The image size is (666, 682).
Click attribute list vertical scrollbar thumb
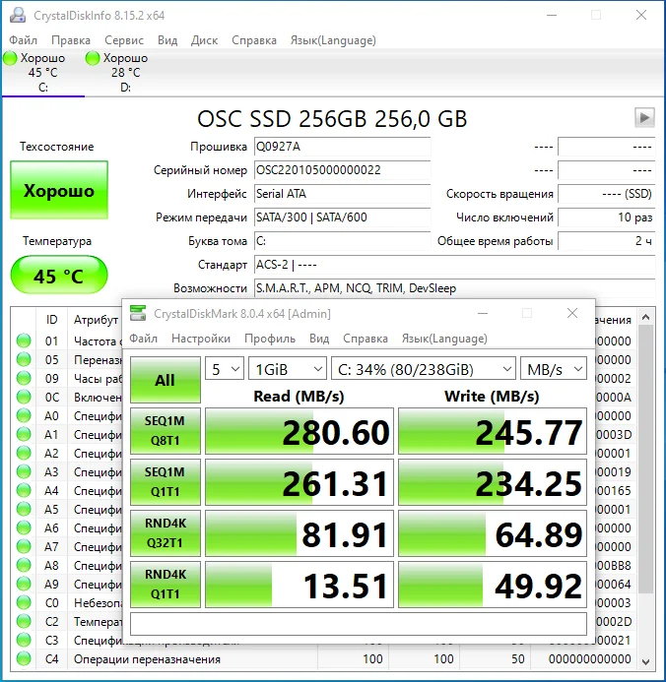click(x=646, y=460)
